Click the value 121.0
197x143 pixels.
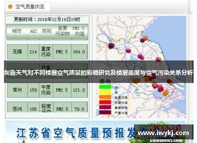(x=79, y=90)
